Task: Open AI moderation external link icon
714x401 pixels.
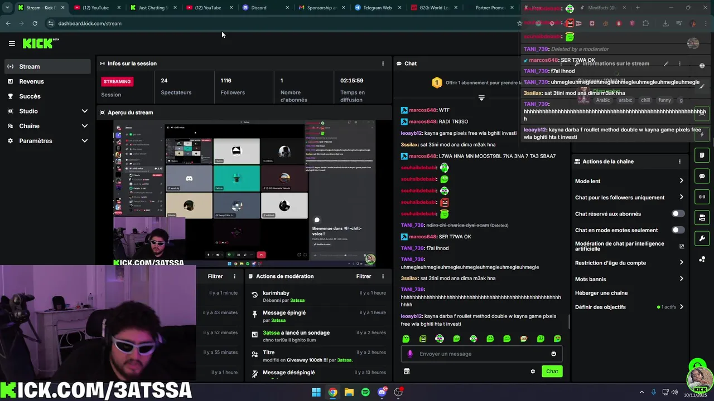Action: click(x=682, y=246)
